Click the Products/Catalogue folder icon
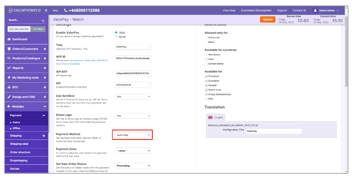The height and width of the screenshot is (177, 352). pos(9,58)
